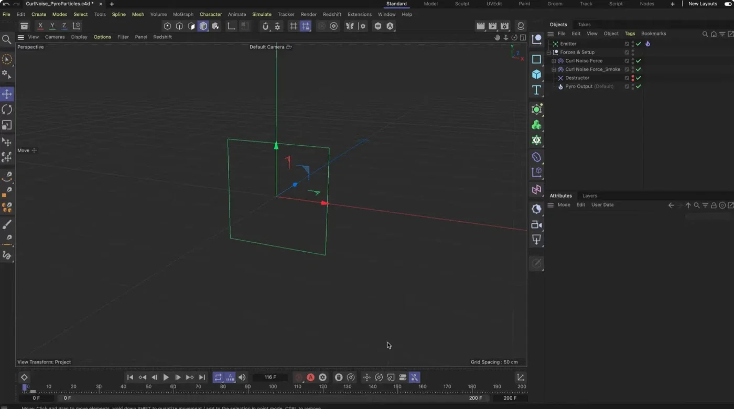Pick the Text spline tool icon
734x409 pixels.
[536, 90]
